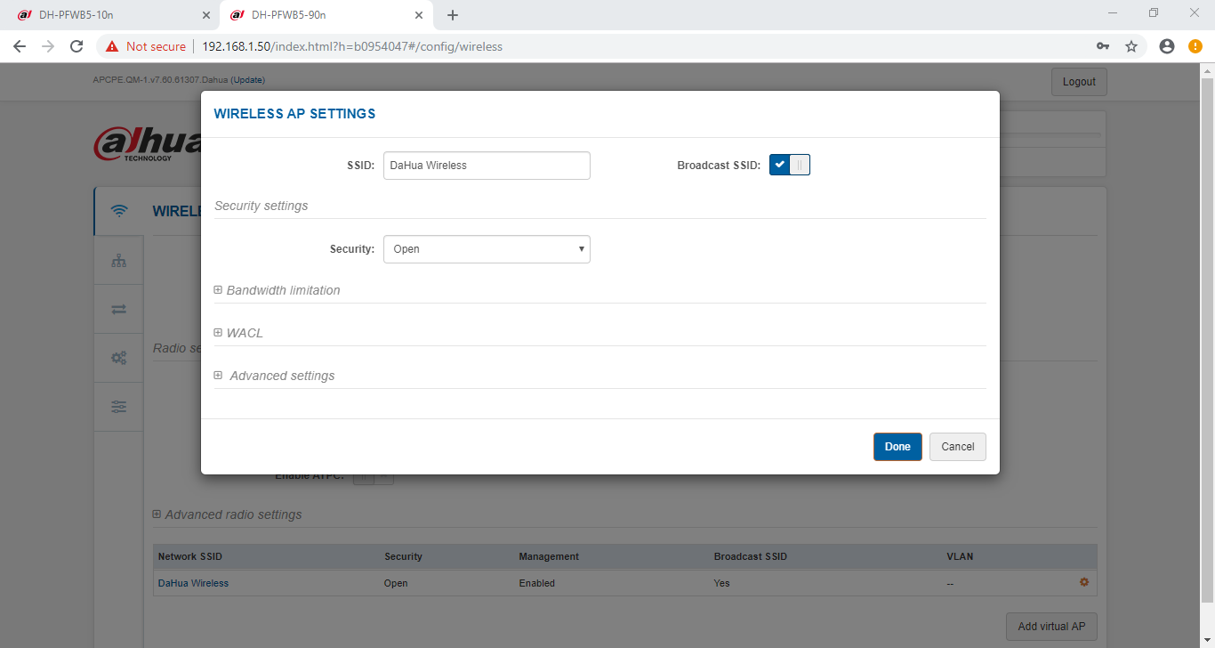This screenshot has width=1215, height=648.
Task: Open the saved passwords key icon
Action: [x=1103, y=46]
